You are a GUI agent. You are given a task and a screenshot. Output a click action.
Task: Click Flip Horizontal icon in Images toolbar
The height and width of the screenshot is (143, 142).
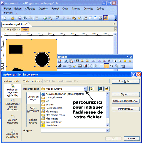click(x=104, y=61)
